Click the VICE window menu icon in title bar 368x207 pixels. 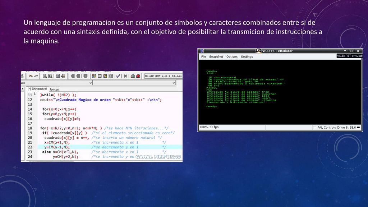[202, 51]
